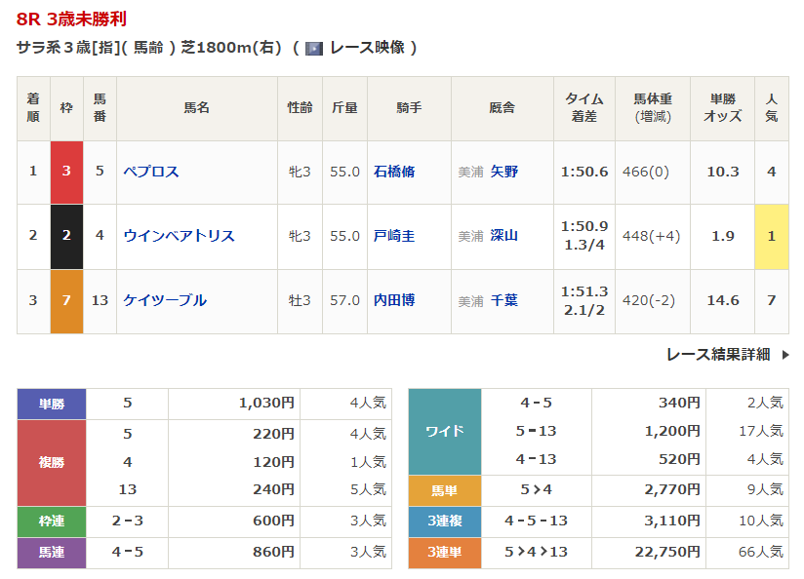Open horse page for ケイツーブル
Viewport: 804px width, 579px height.
[x=165, y=300]
